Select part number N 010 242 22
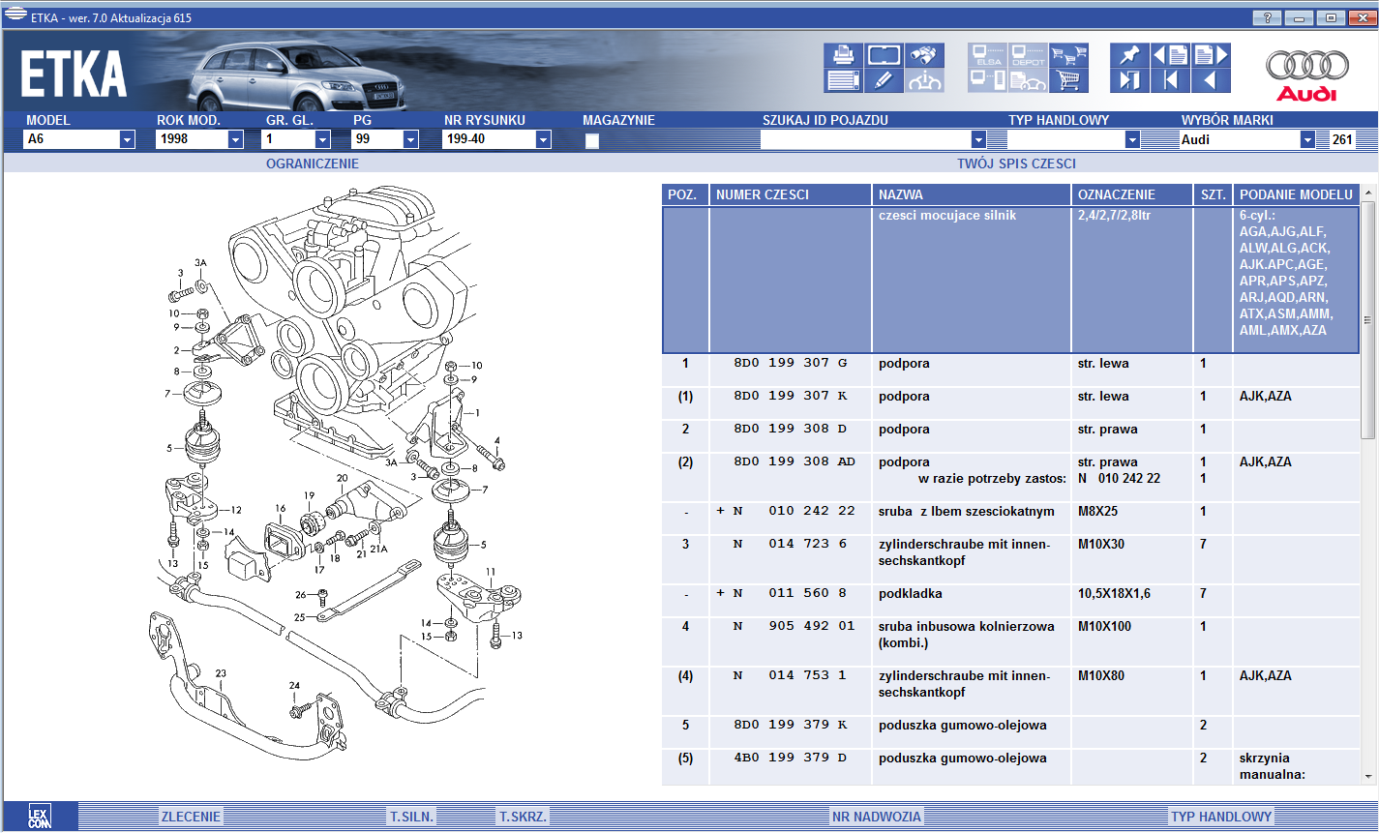This screenshot has width=1379, height=833. pos(794,512)
